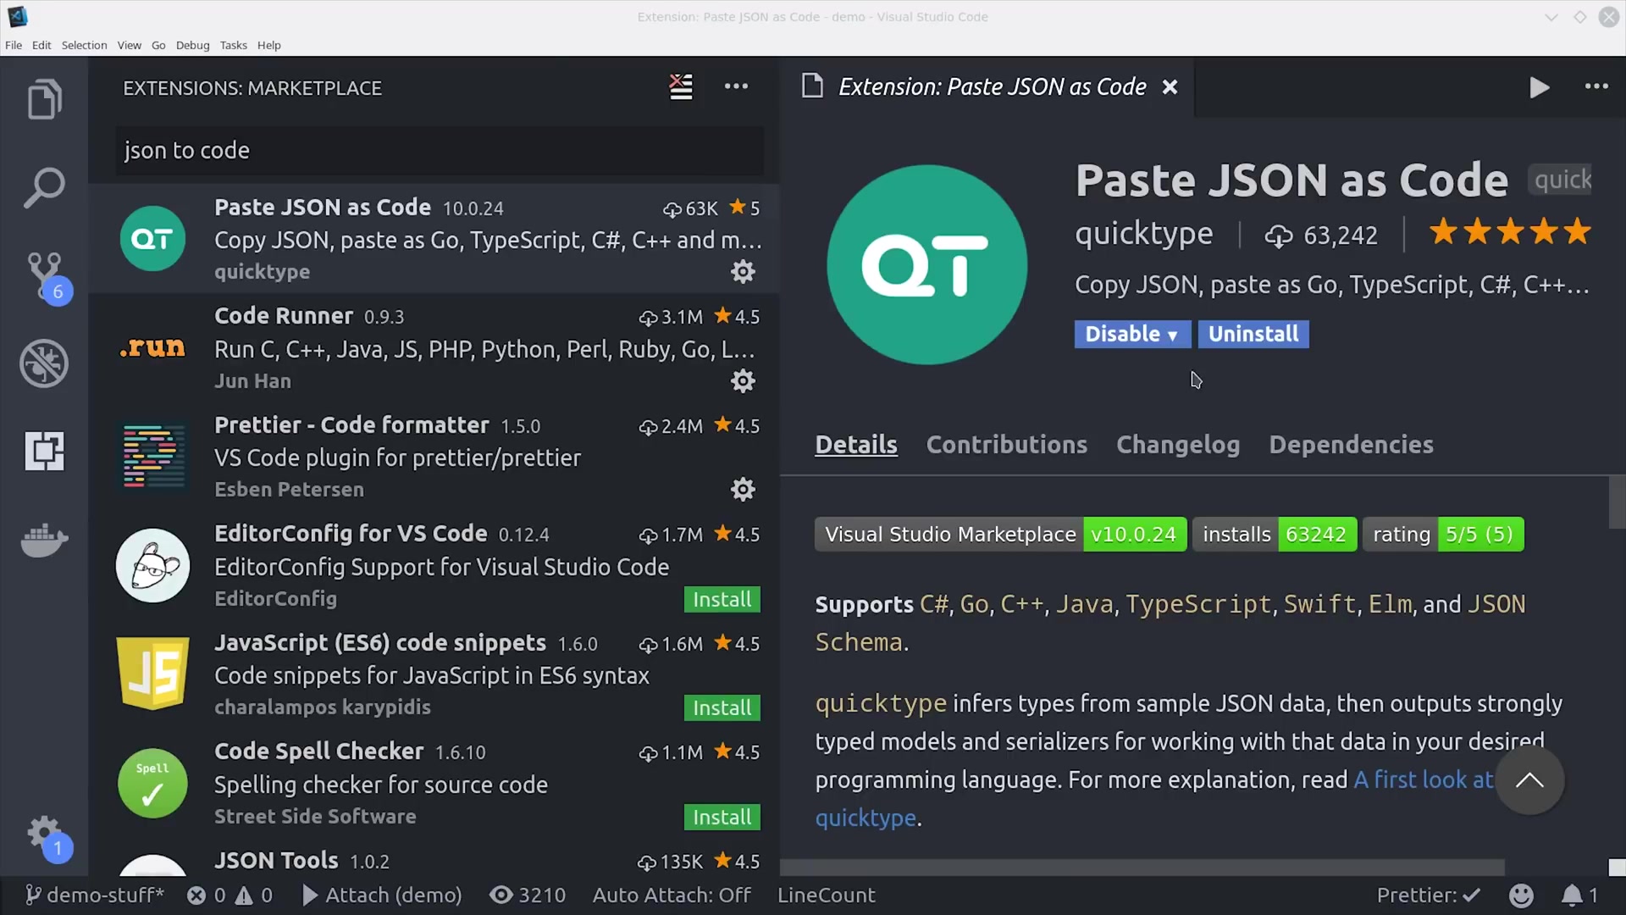Open settings gear for Code Runner extension
The height and width of the screenshot is (915, 1626).
click(x=743, y=380)
